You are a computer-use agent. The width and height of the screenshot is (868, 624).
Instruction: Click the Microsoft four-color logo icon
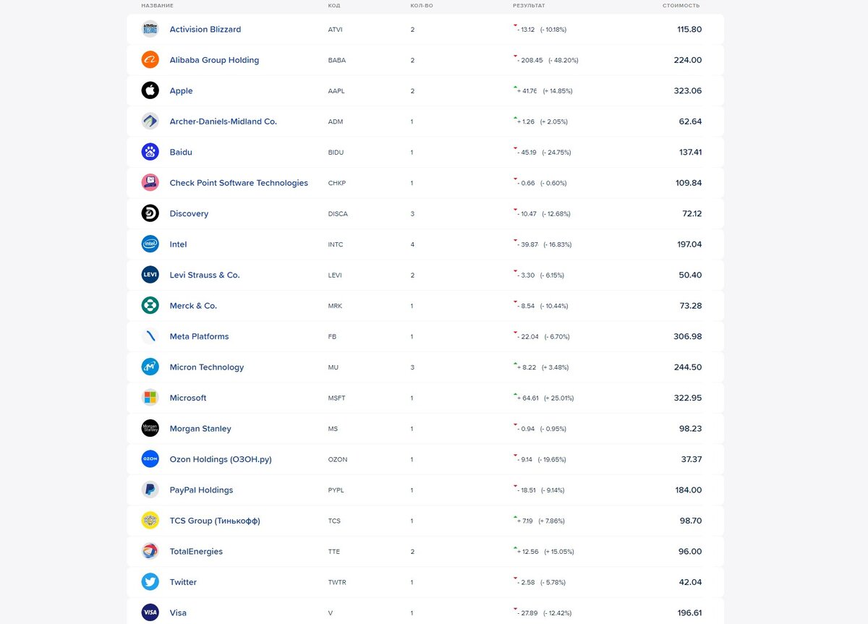(x=150, y=398)
